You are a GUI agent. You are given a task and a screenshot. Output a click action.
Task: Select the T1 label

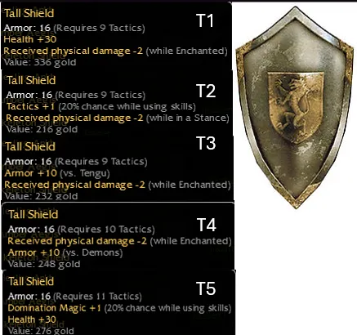pyautogui.click(x=205, y=20)
